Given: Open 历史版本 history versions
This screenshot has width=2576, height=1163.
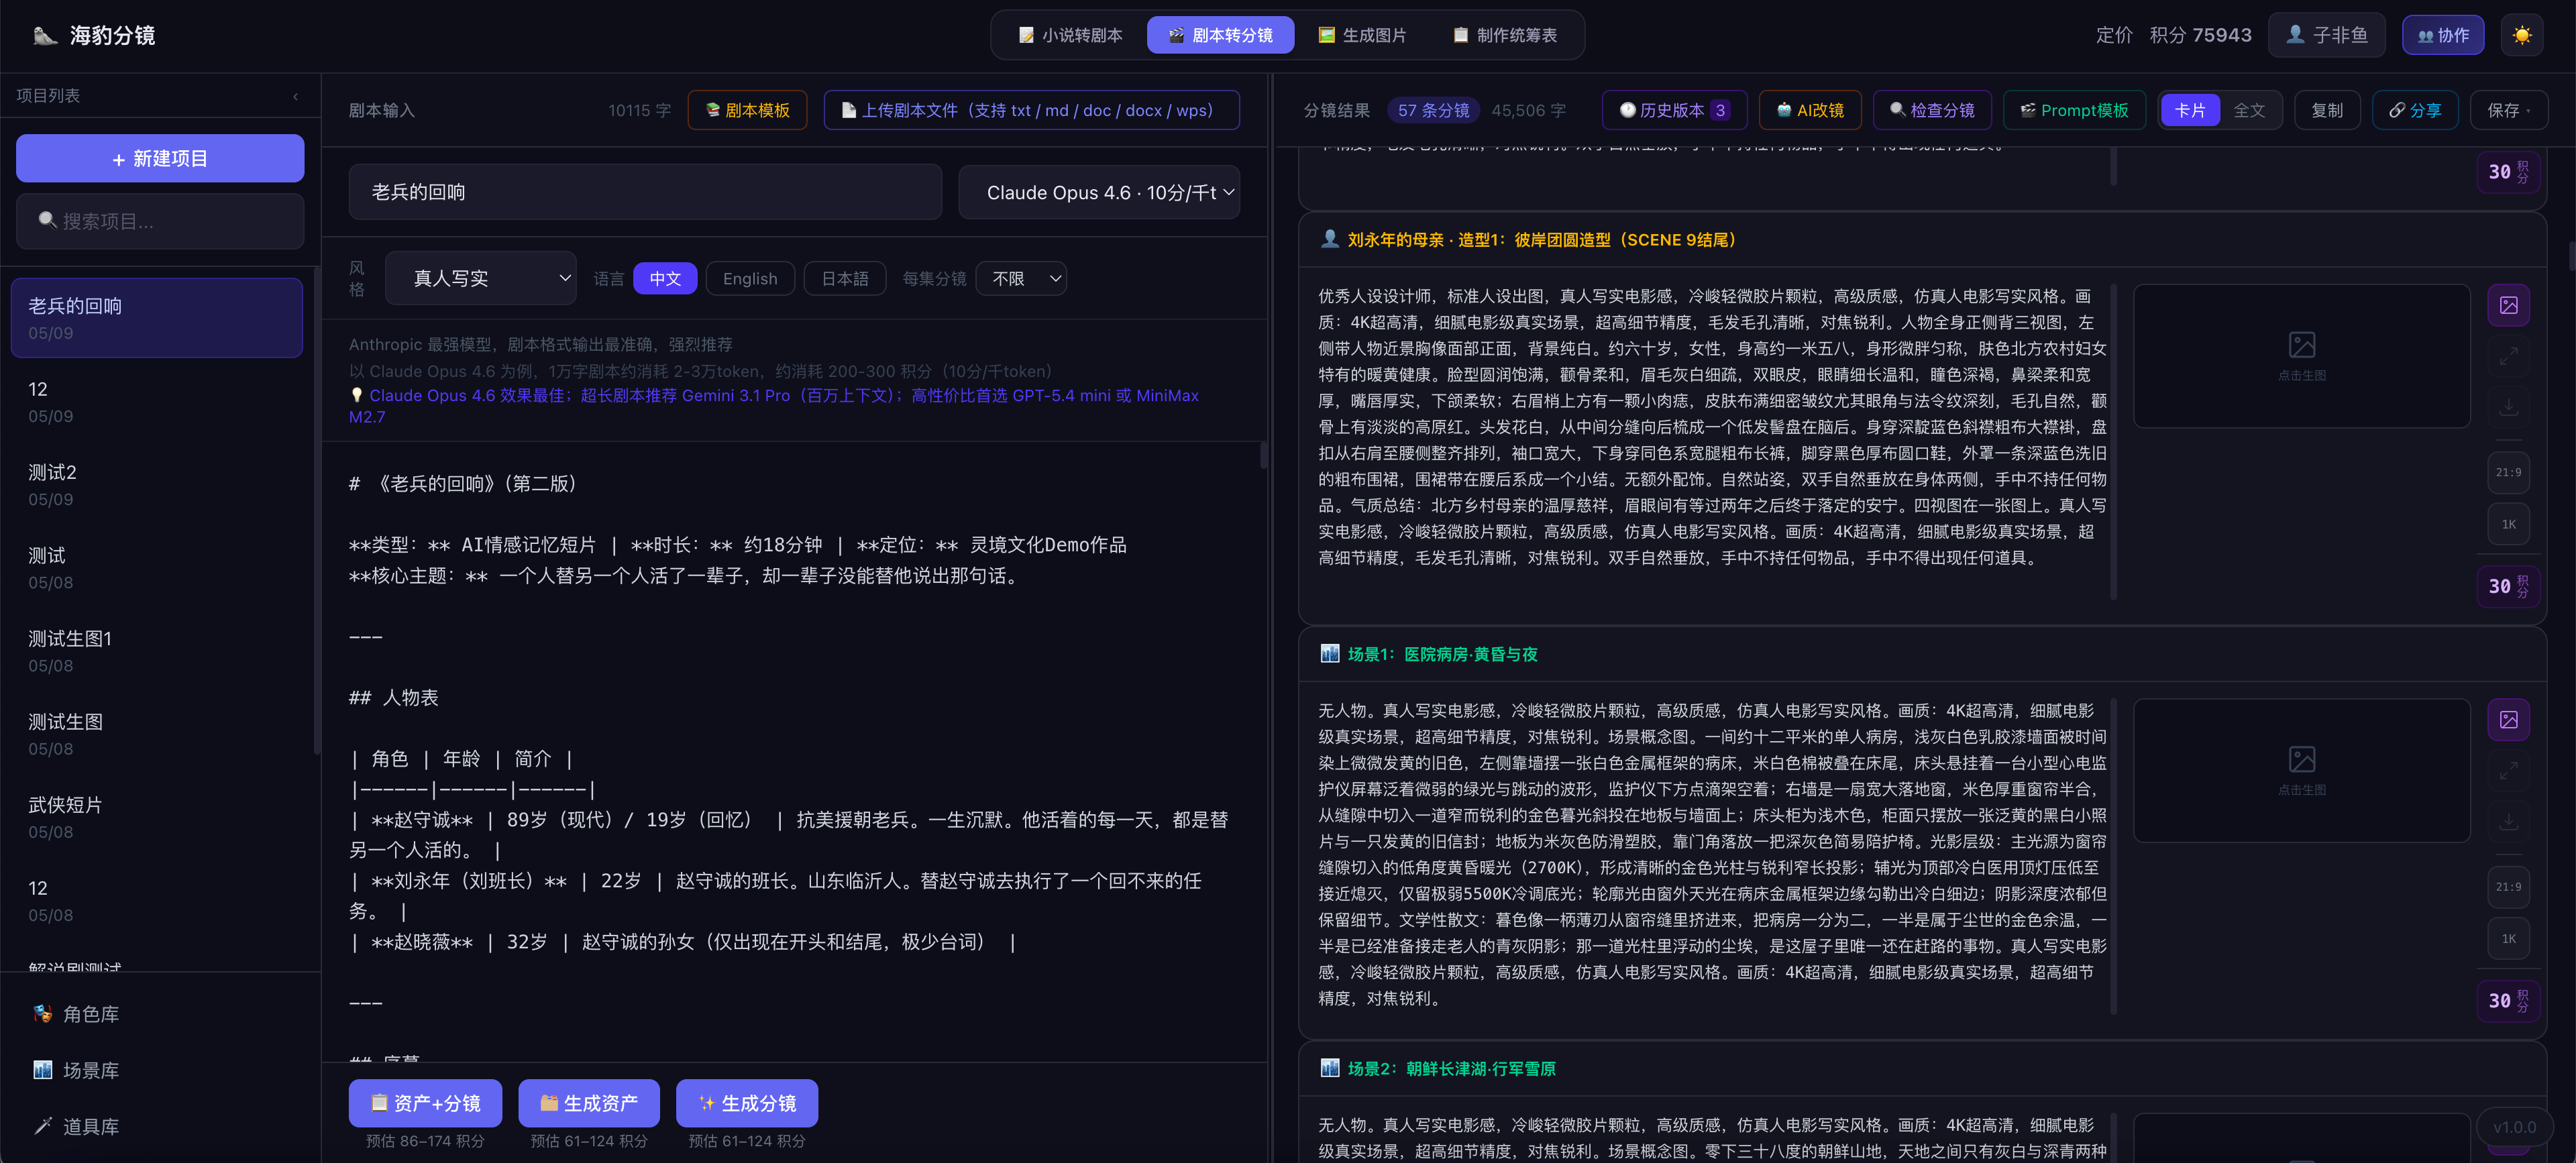Looking at the screenshot, I should point(1674,110).
